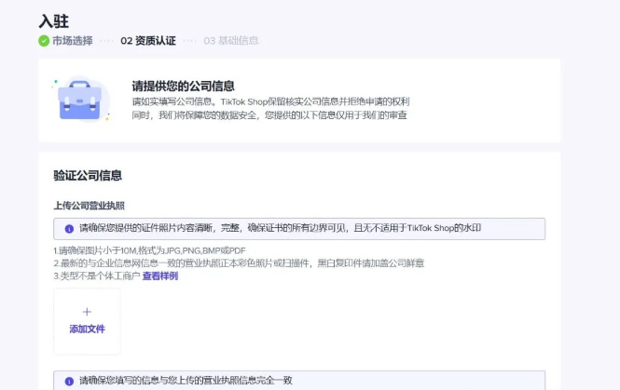The height and width of the screenshot is (390, 620).
Task: Click the 上传公司营业执照 field label
Action: [x=90, y=205]
